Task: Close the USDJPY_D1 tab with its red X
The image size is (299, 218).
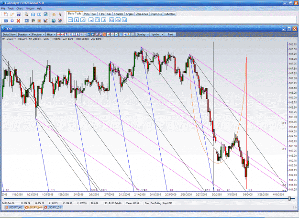Action: 45,207
